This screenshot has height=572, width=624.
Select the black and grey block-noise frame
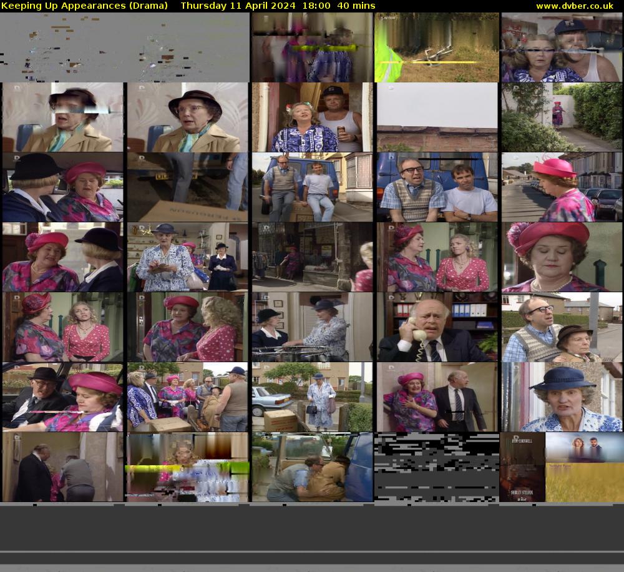point(437,467)
